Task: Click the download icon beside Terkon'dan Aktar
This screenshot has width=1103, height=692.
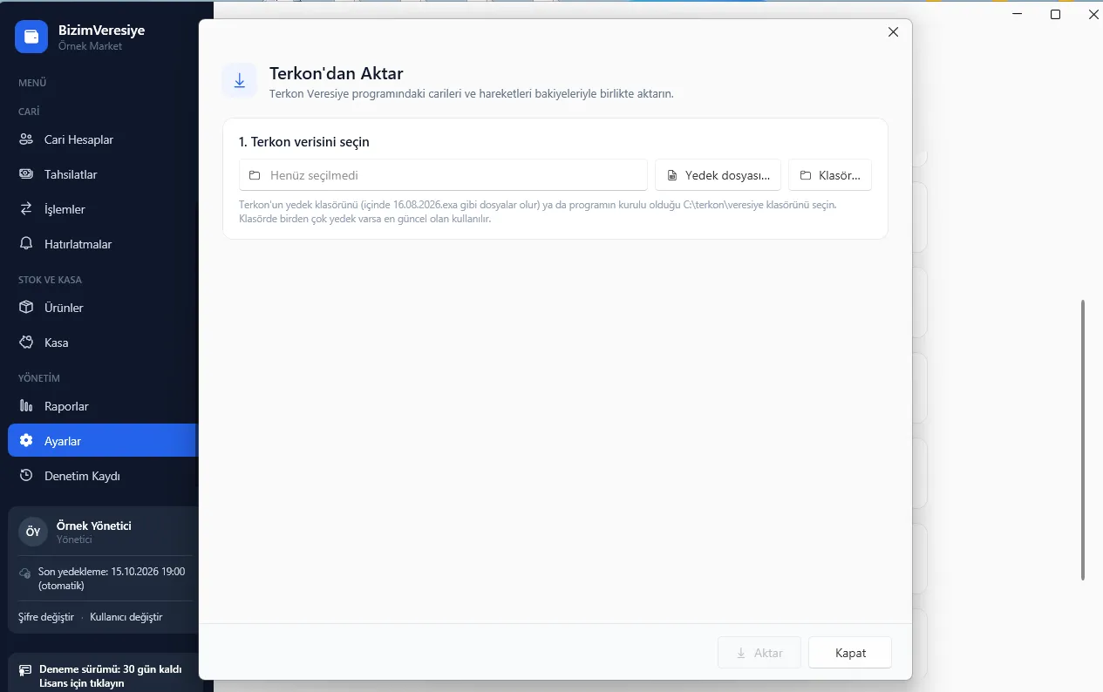Action: (240, 80)
